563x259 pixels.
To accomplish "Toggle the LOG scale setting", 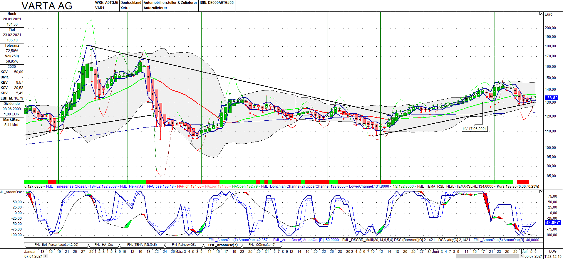I will click(x=552, y=251).
